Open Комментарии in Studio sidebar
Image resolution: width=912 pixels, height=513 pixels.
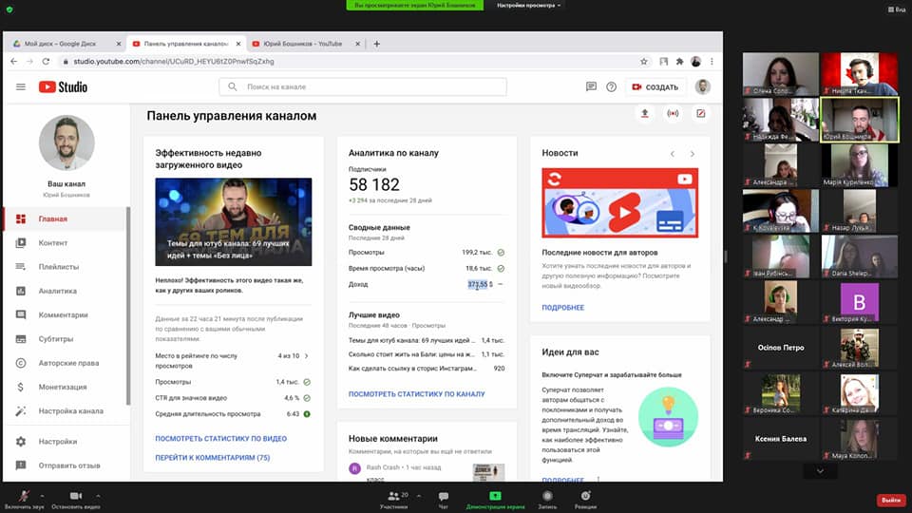[65, 314]
